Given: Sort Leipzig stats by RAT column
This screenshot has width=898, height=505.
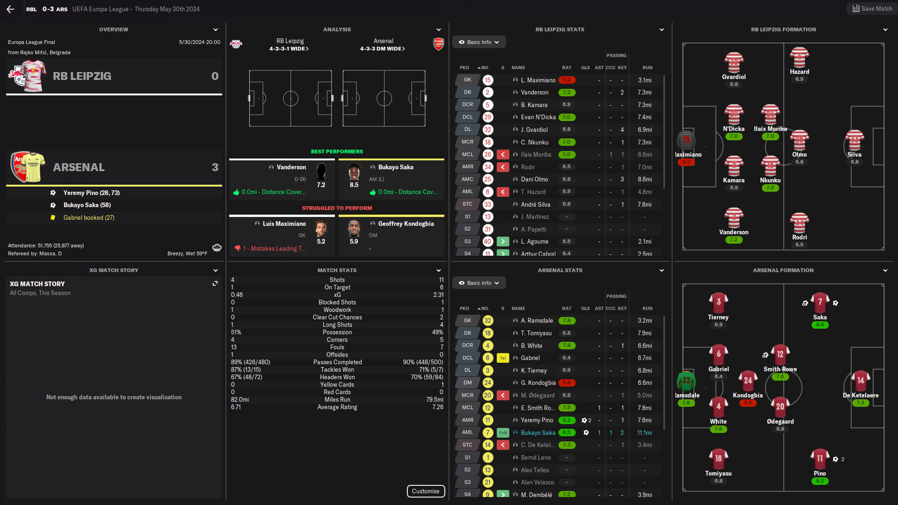Looking at the screenshot, I should pyautogui.click(x=566, y=68).
